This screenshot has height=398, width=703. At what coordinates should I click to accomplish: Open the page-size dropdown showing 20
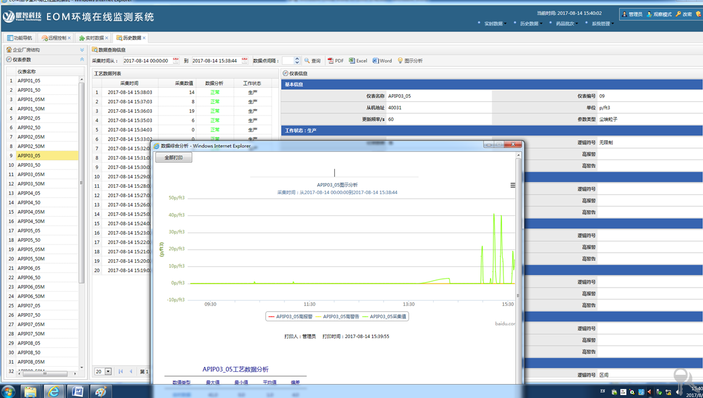pyautogui.click(x=108, y=371)
